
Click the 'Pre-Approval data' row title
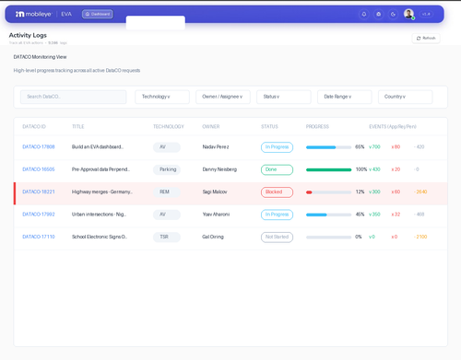[x=100, y=169]
